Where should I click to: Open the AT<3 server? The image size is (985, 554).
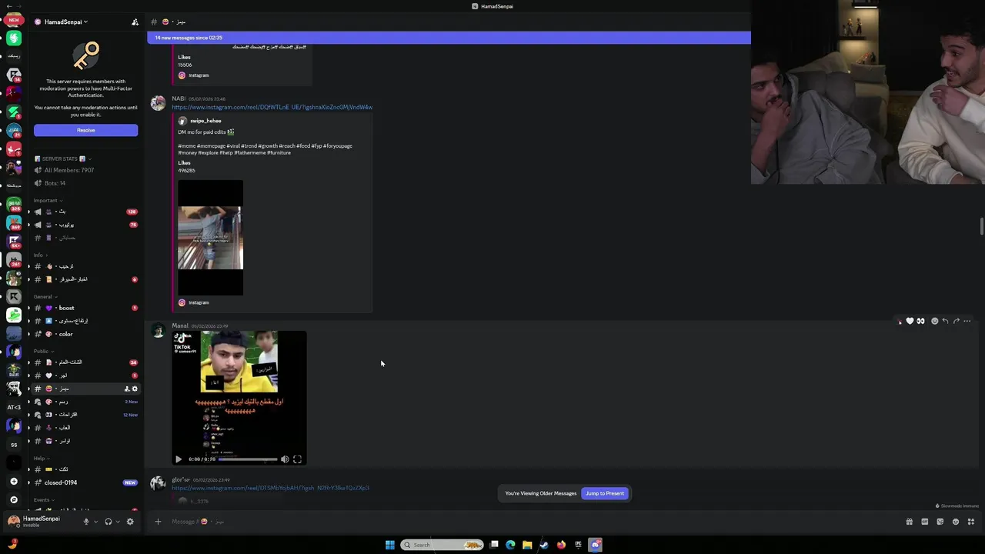(14, 407)
